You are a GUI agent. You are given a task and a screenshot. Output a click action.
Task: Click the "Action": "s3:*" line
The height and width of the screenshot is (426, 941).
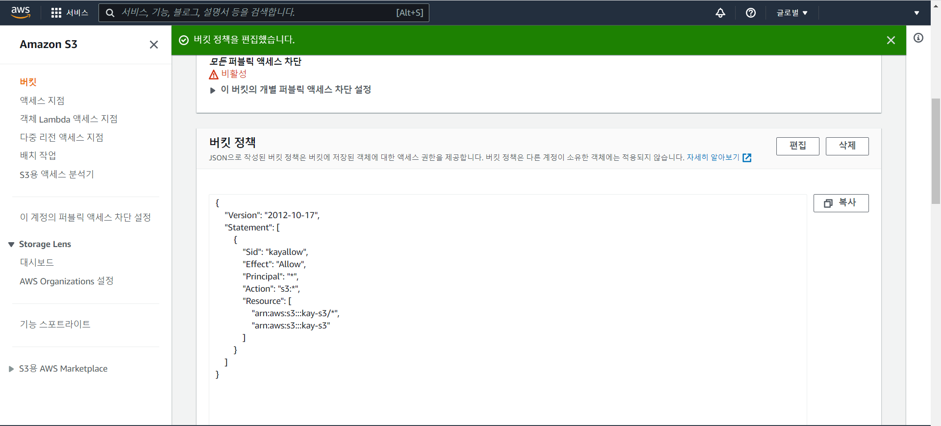(x=271, y=289)
